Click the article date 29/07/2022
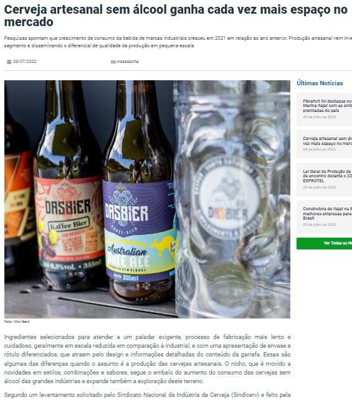This screenshot has width=352, height=400. (x=24, y=62)
